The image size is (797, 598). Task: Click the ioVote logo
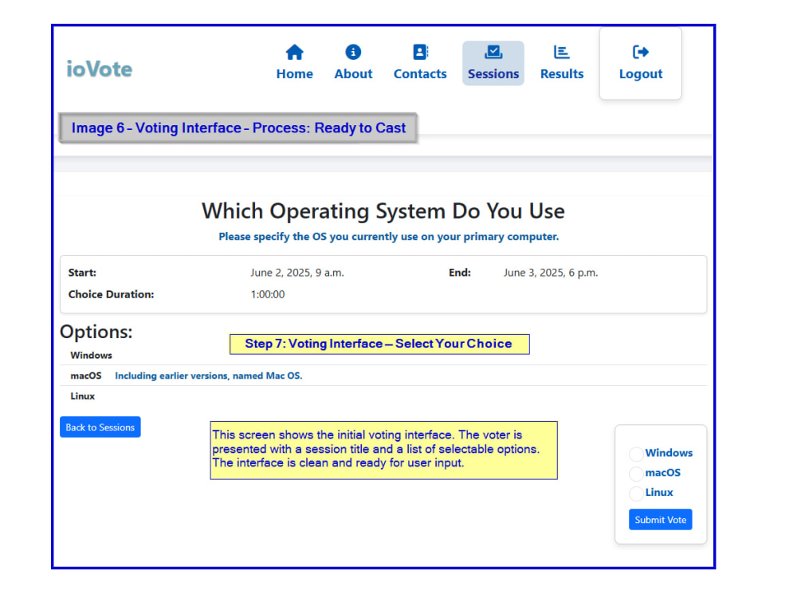point(99,69)
